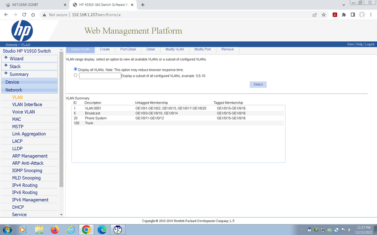
Task: Click the Save link
Action: [x=350, y=44]
